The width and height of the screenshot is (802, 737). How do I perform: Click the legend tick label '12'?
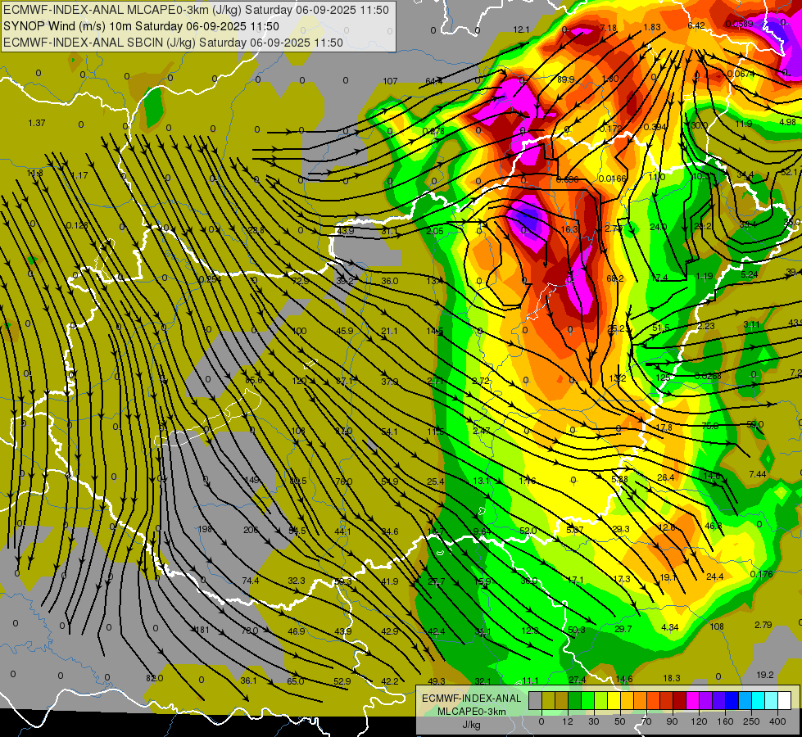(x=568, y=721)
